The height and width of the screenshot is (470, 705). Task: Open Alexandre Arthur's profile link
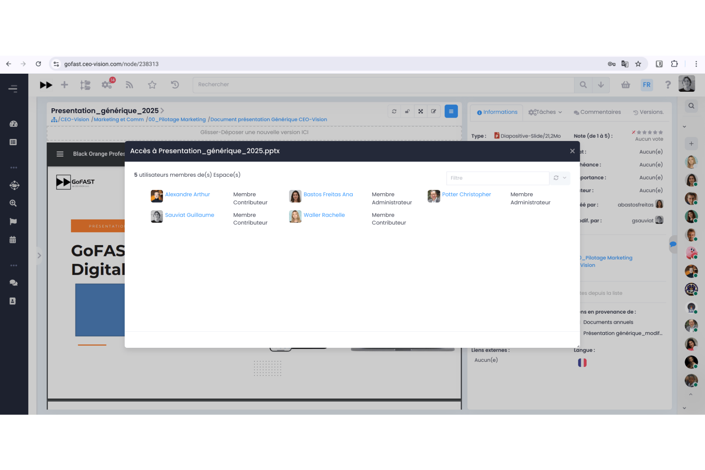(187, 194)
